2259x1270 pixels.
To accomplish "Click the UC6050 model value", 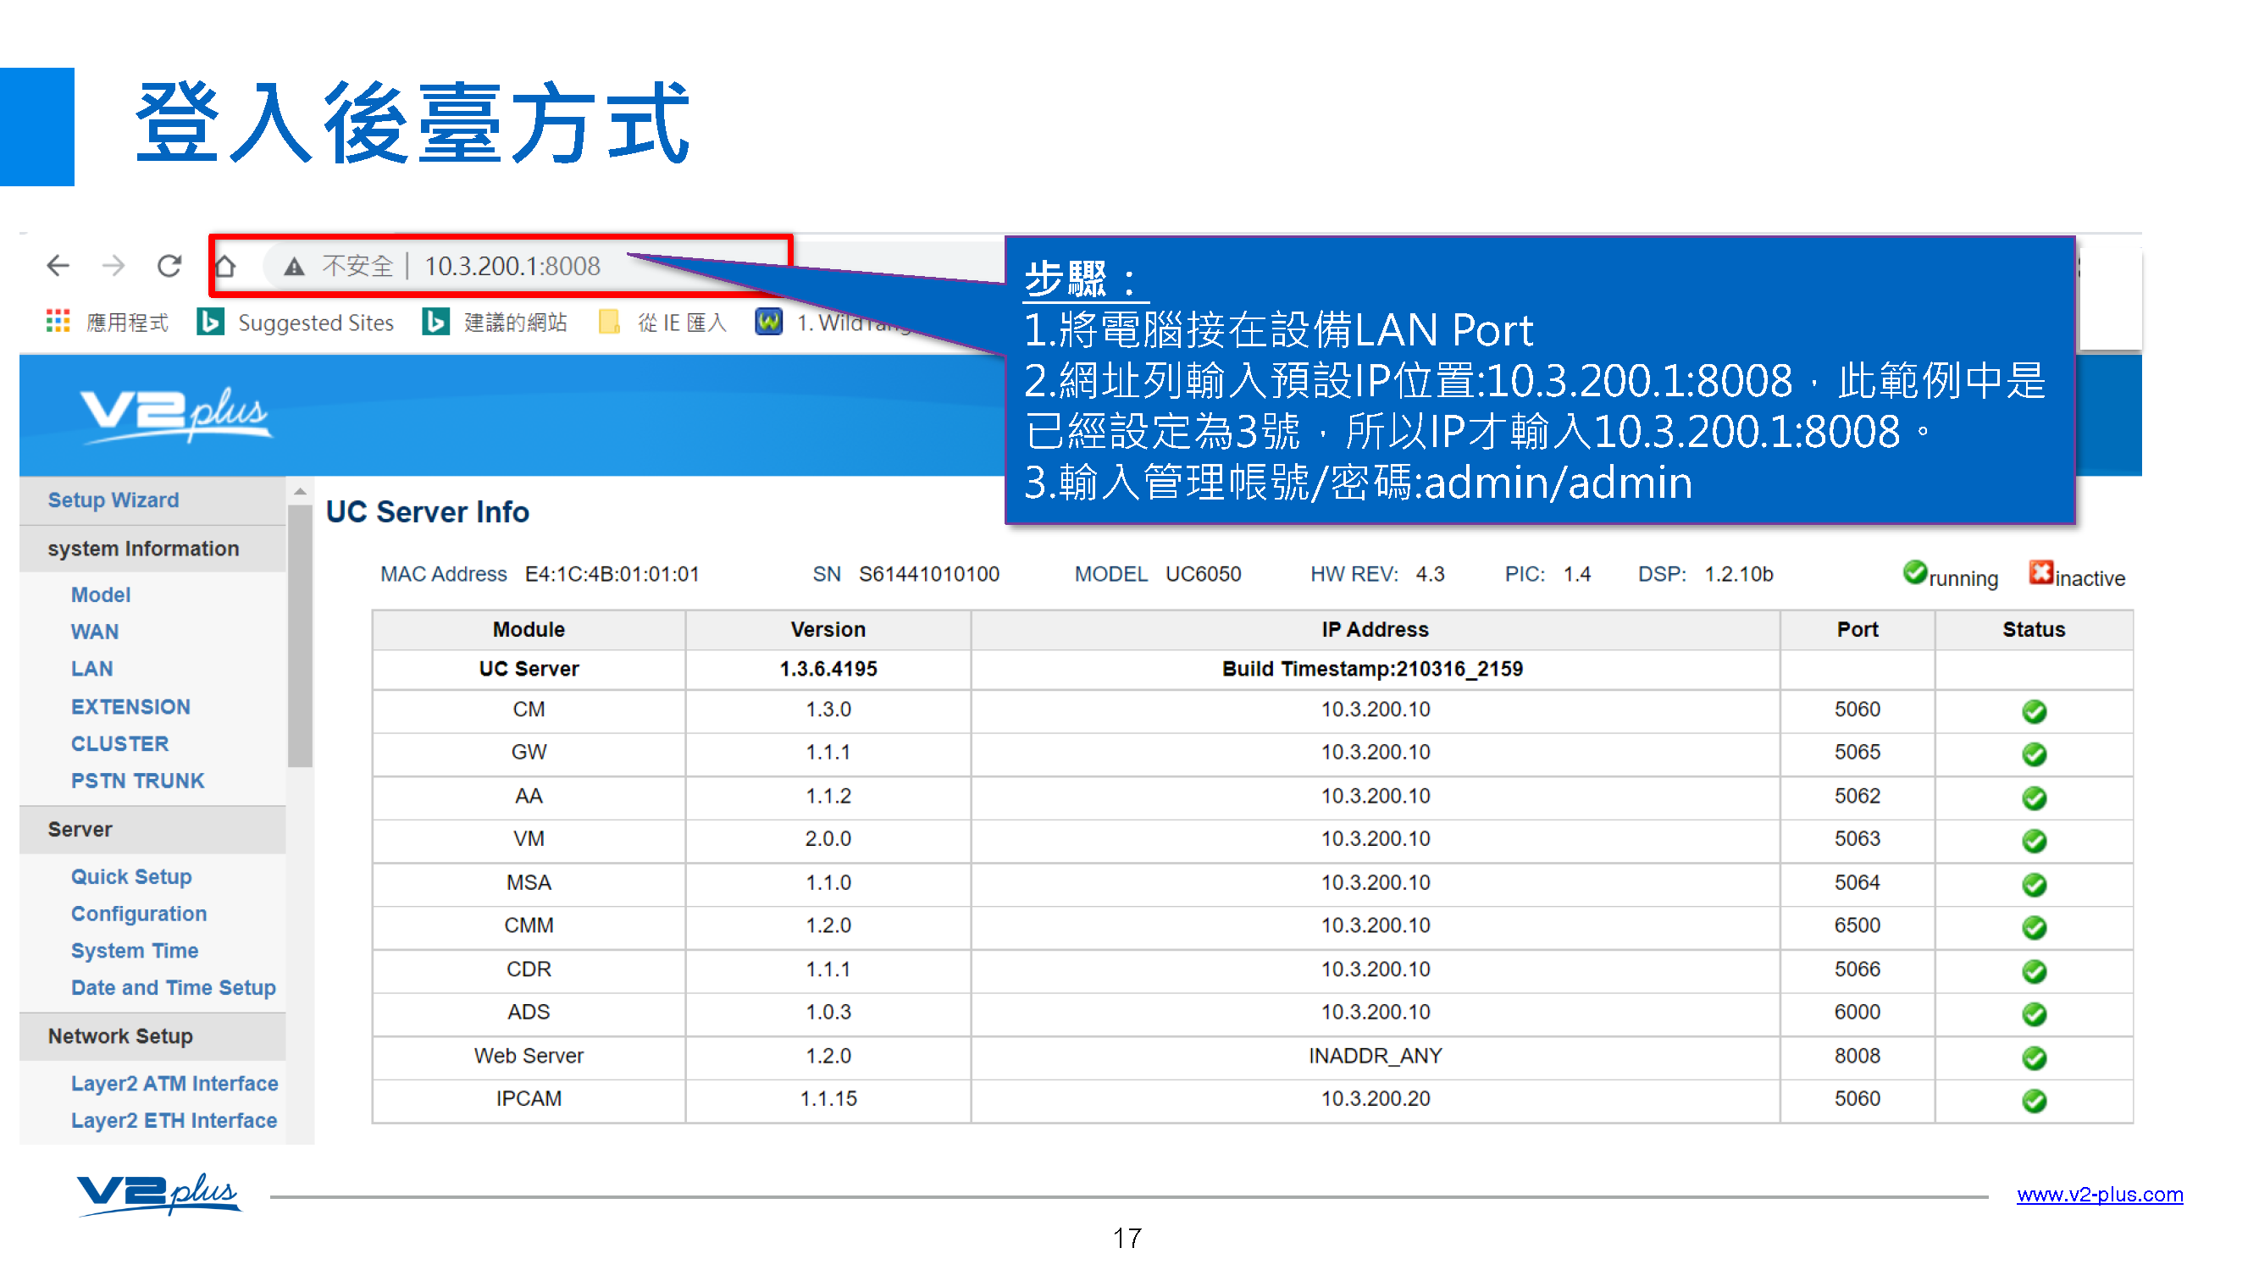I will pyautogui.click(x=1203, y=574).
